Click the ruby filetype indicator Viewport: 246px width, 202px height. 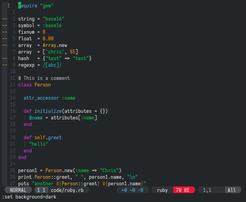tap(162, 190)
